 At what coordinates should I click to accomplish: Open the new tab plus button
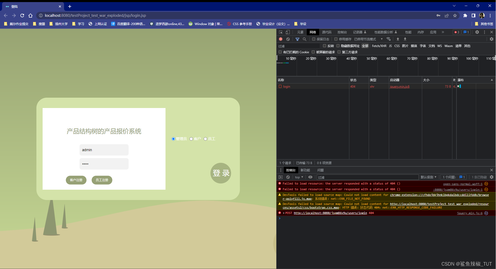point(69,6)
